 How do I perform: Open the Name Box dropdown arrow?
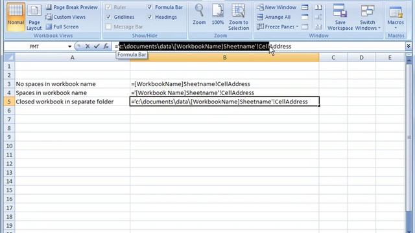69,47
